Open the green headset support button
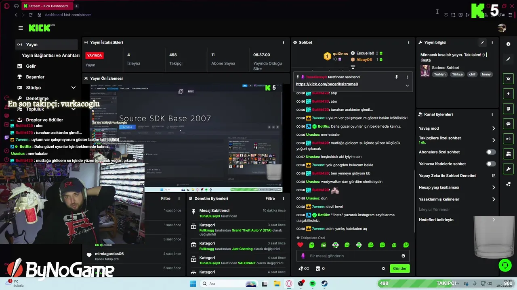This screenshot has width=517, height=290. click(x=505, y=265)
